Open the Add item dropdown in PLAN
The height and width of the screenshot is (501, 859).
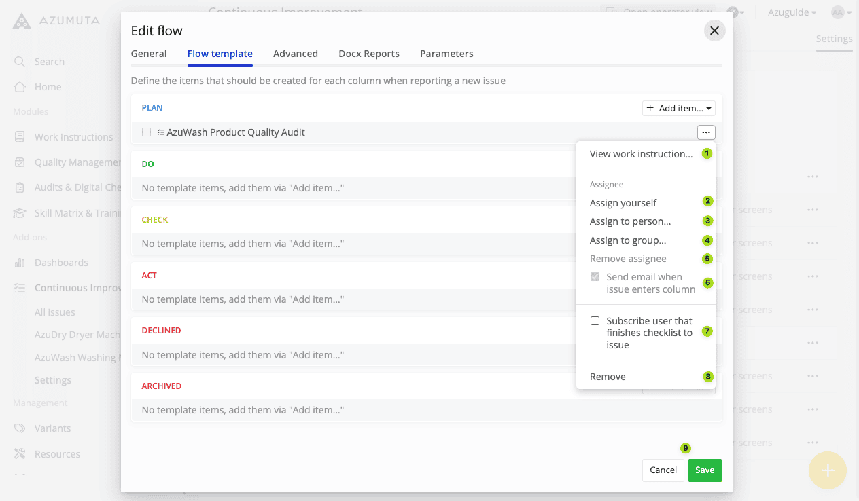678,108
